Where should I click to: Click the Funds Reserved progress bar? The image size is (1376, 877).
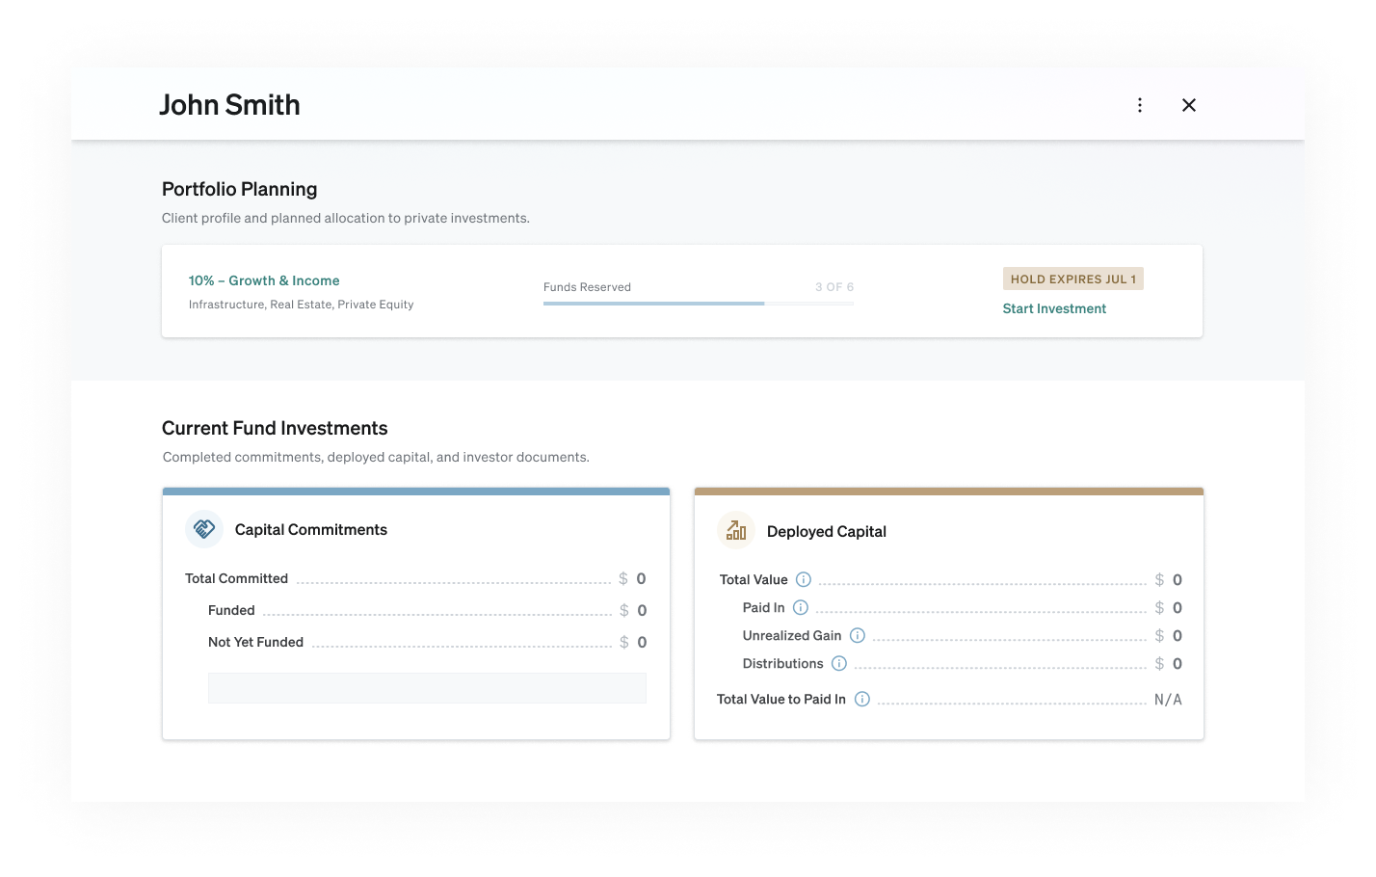point(699,304)
